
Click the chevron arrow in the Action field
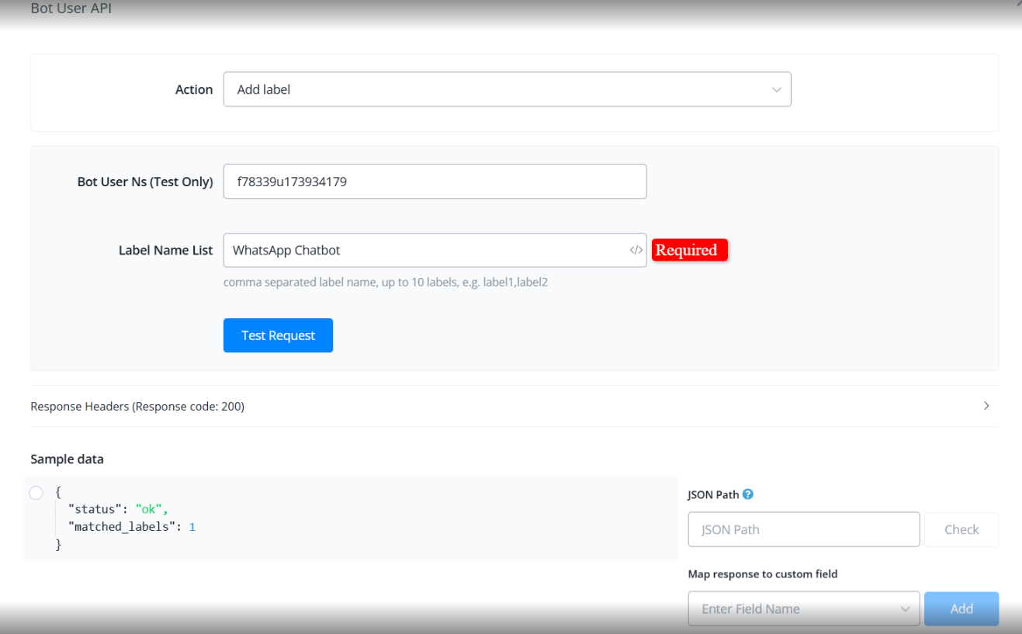[776, 90]
